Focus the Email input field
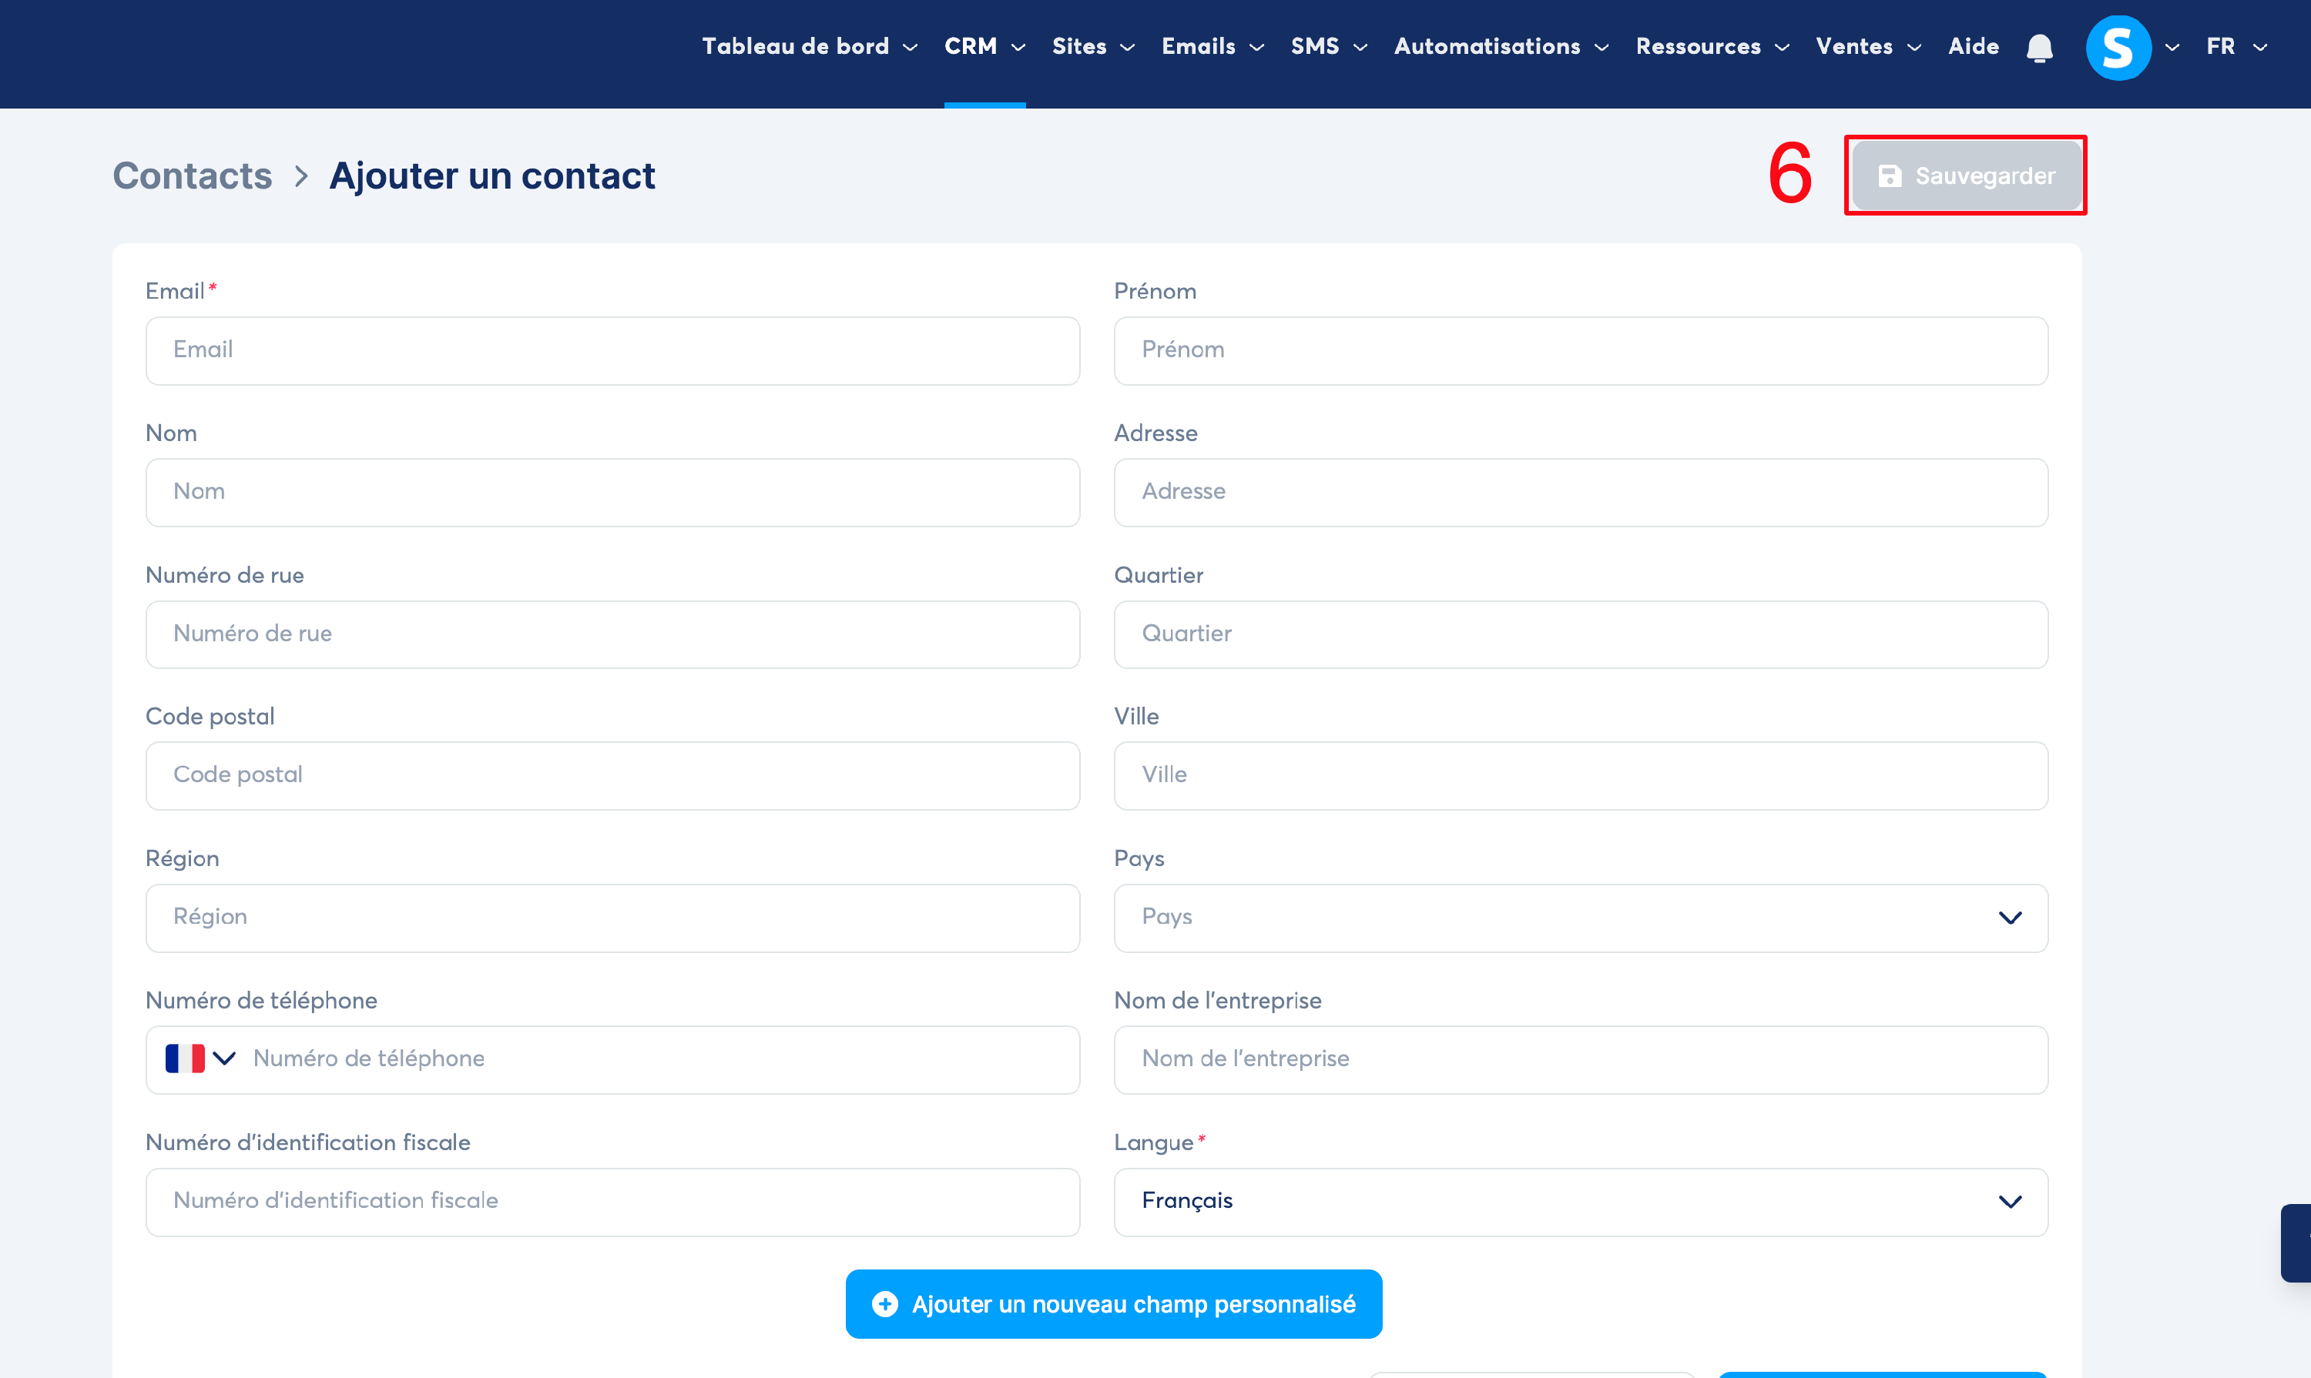This screenshot has height=1378, width=2311. click(612, 351)
